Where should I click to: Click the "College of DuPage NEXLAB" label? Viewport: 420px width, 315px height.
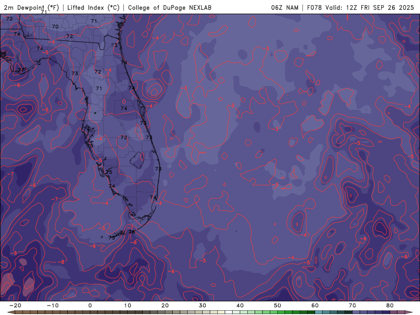tap(170, 7)
